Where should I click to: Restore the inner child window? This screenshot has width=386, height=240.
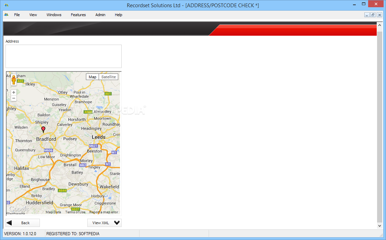point(373,15)
